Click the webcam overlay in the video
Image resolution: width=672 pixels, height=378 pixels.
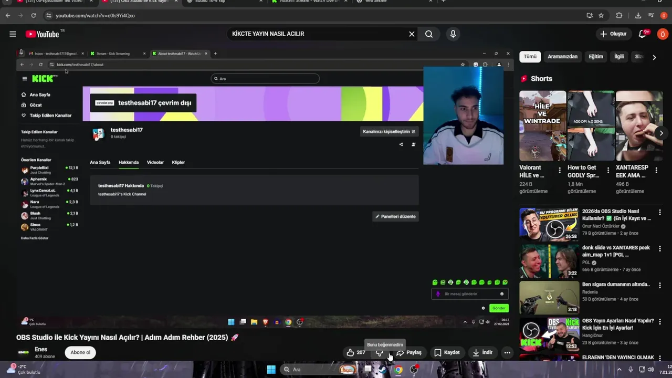pos(464,115)
